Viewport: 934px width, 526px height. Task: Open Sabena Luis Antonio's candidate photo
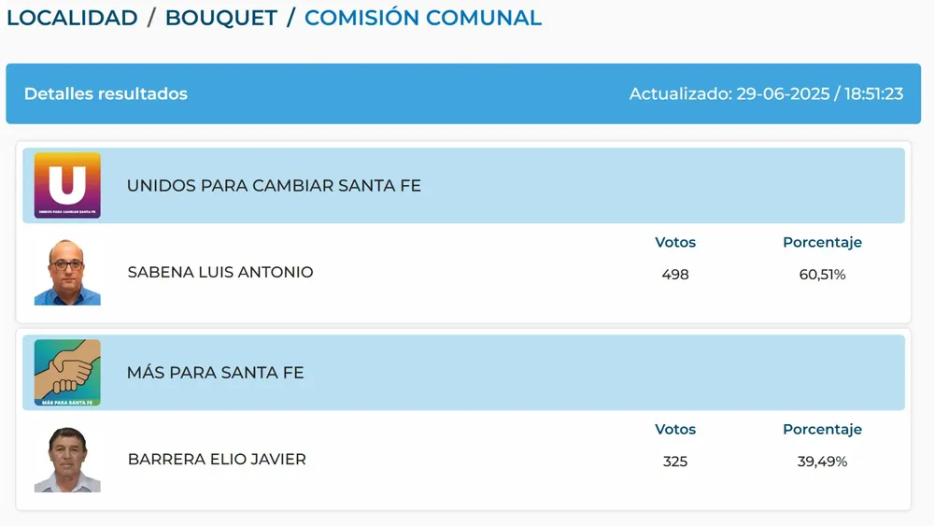[x=67, y=273]
